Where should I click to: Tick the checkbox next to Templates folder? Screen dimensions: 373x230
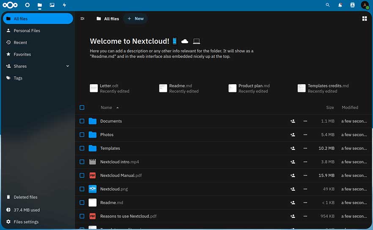pos(82,148)
